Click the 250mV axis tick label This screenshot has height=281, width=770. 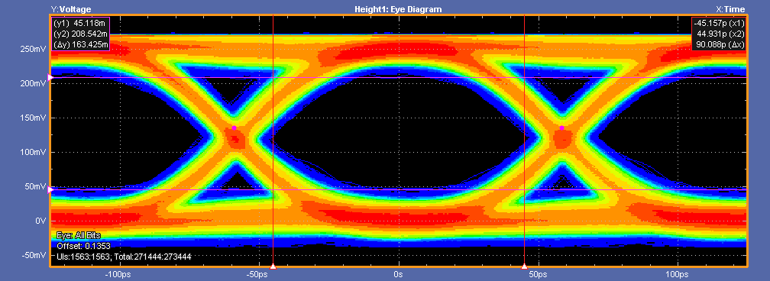34,49
